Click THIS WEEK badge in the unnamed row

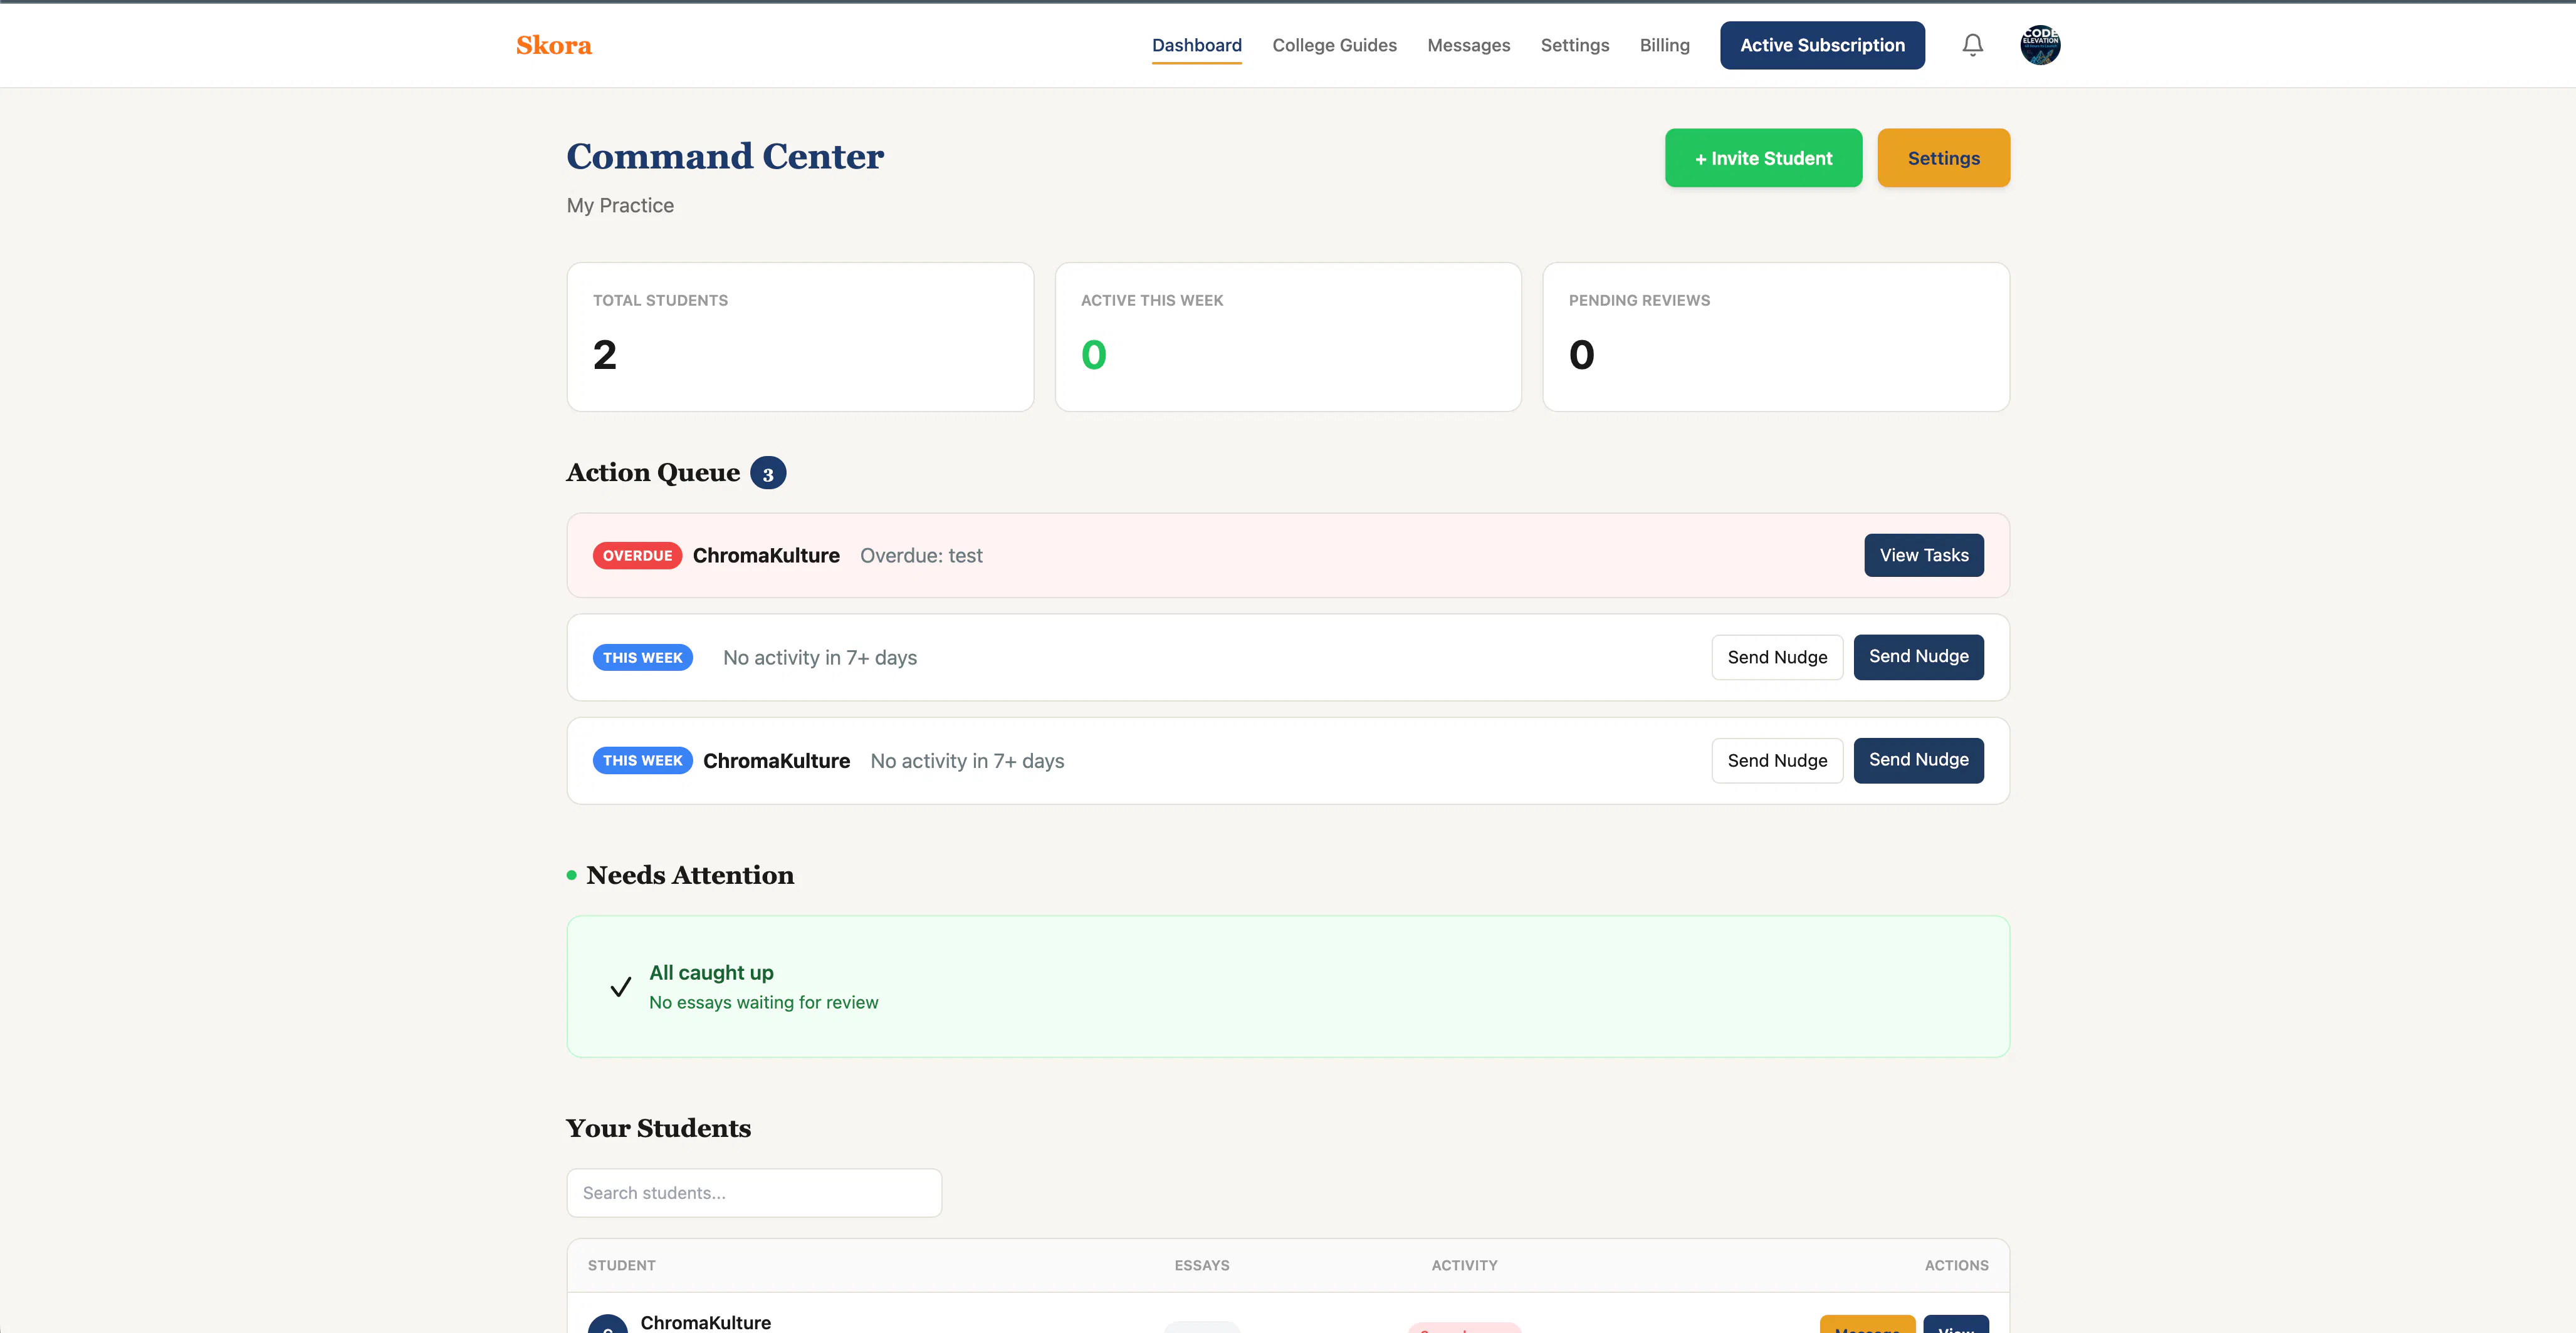pyautogui.click(x=642, y=658)
